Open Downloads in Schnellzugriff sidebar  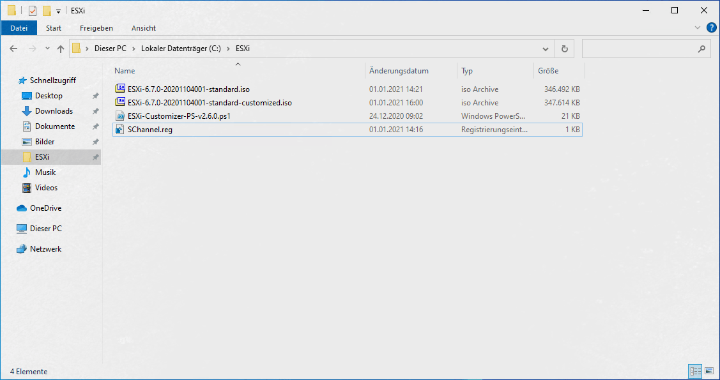[x=54, y=111]
